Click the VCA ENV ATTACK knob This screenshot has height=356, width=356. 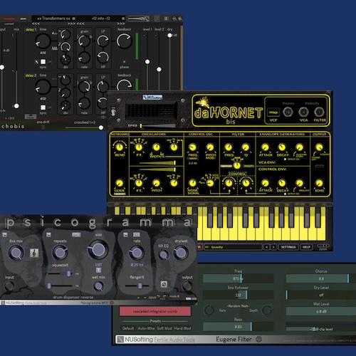[265, 147]
